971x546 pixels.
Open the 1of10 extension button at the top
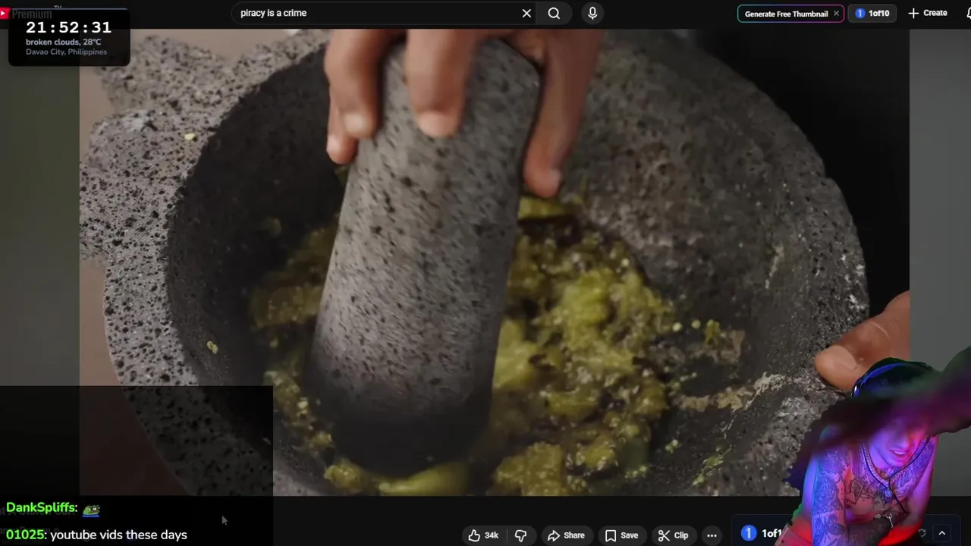coord(872,14)
